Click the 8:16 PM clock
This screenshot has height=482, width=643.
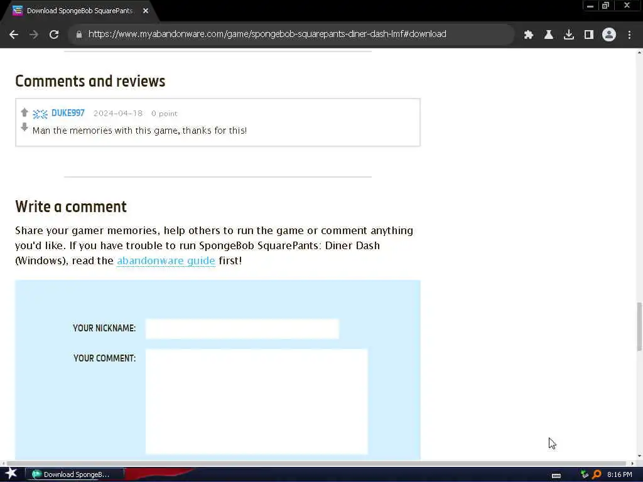[619, 474]
